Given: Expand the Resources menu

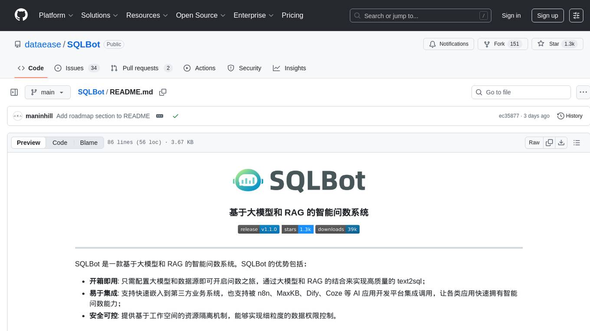Looking at the screenshot, I should click(x=147, y=15).
